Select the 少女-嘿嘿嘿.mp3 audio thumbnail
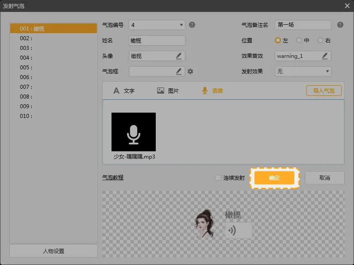 (x=134, y=135)
